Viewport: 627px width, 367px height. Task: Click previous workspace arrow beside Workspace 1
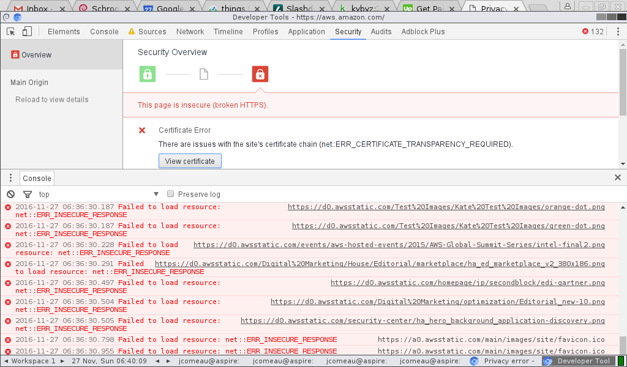6,361
